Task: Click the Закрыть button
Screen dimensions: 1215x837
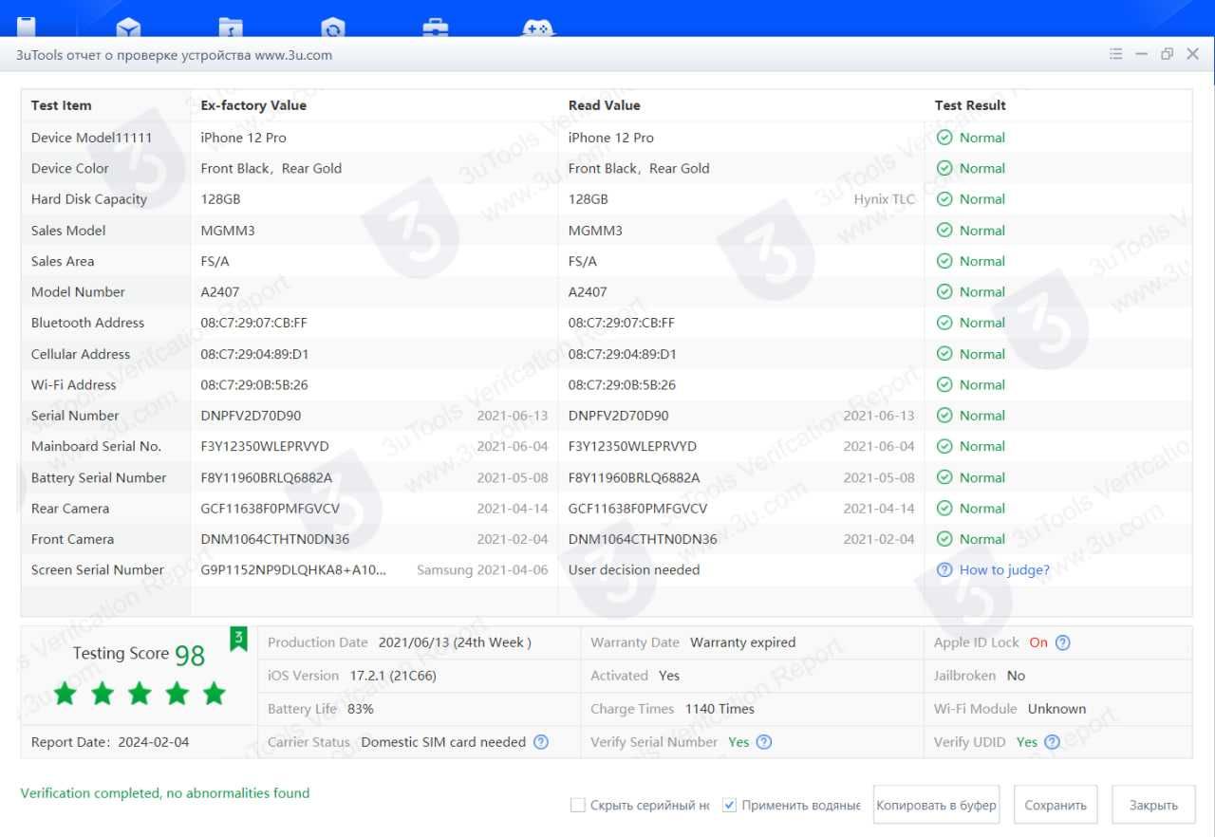Action: tap(1153, 805)
